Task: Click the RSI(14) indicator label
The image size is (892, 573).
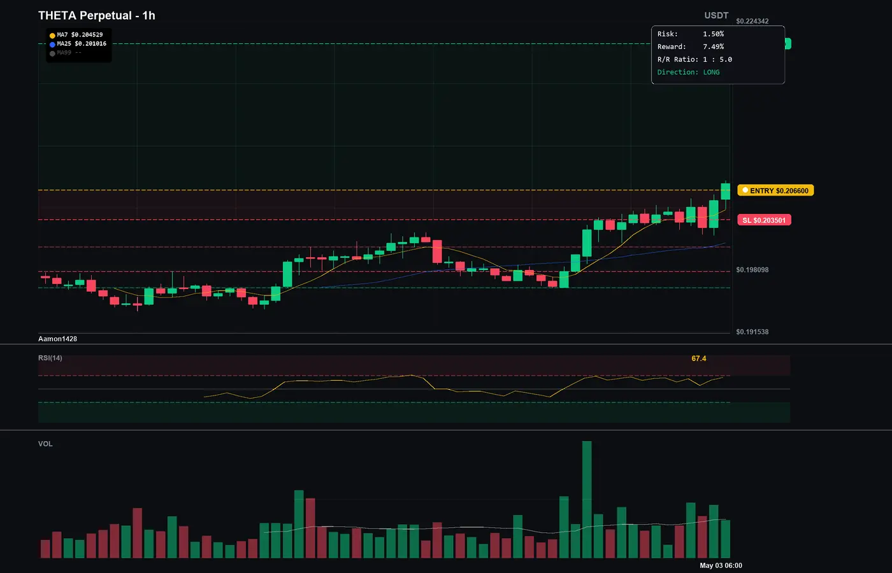Action: (50, 358)
